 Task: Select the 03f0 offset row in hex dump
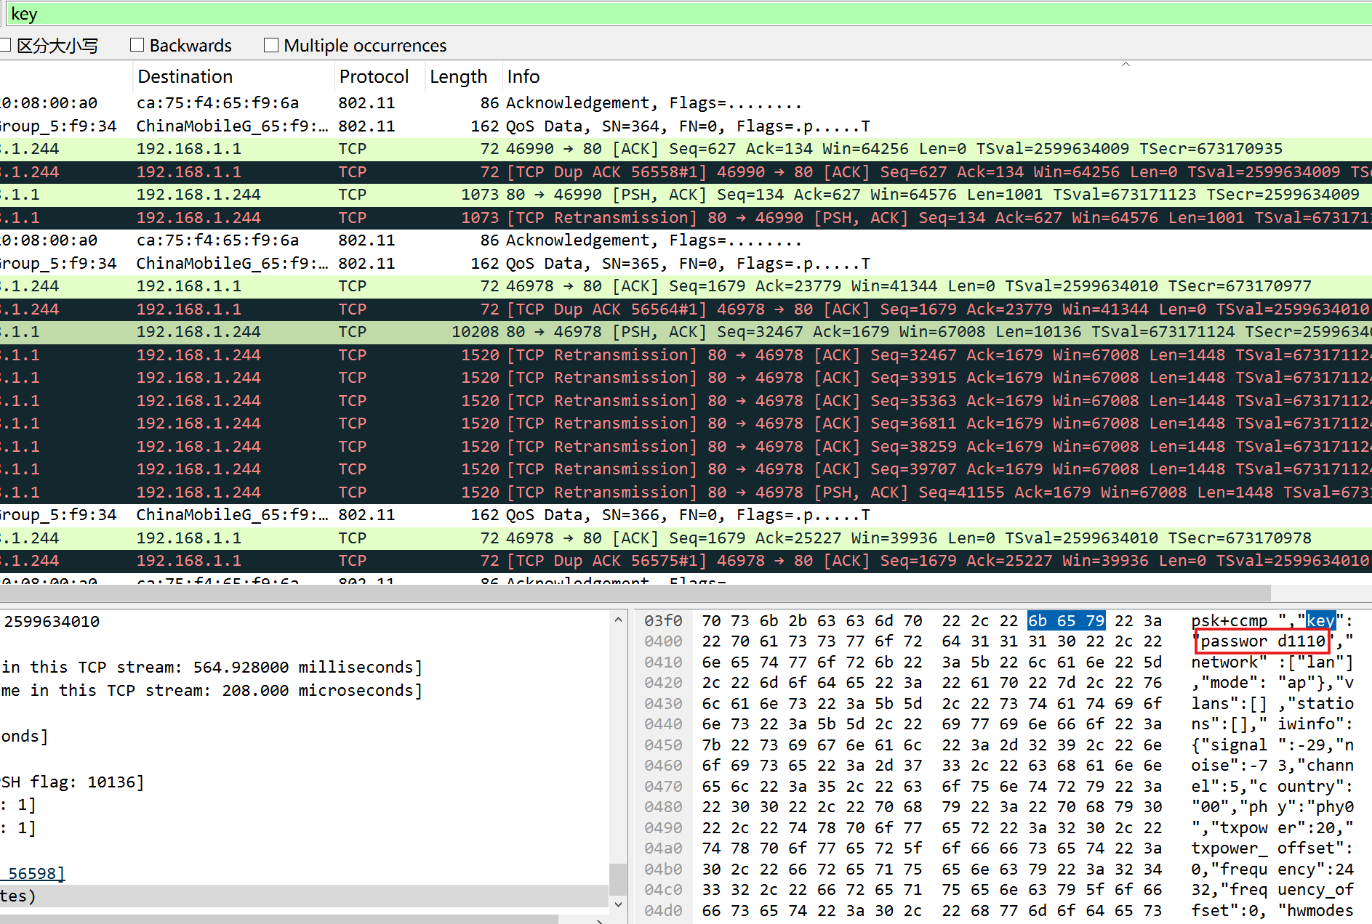coord(663,621)
